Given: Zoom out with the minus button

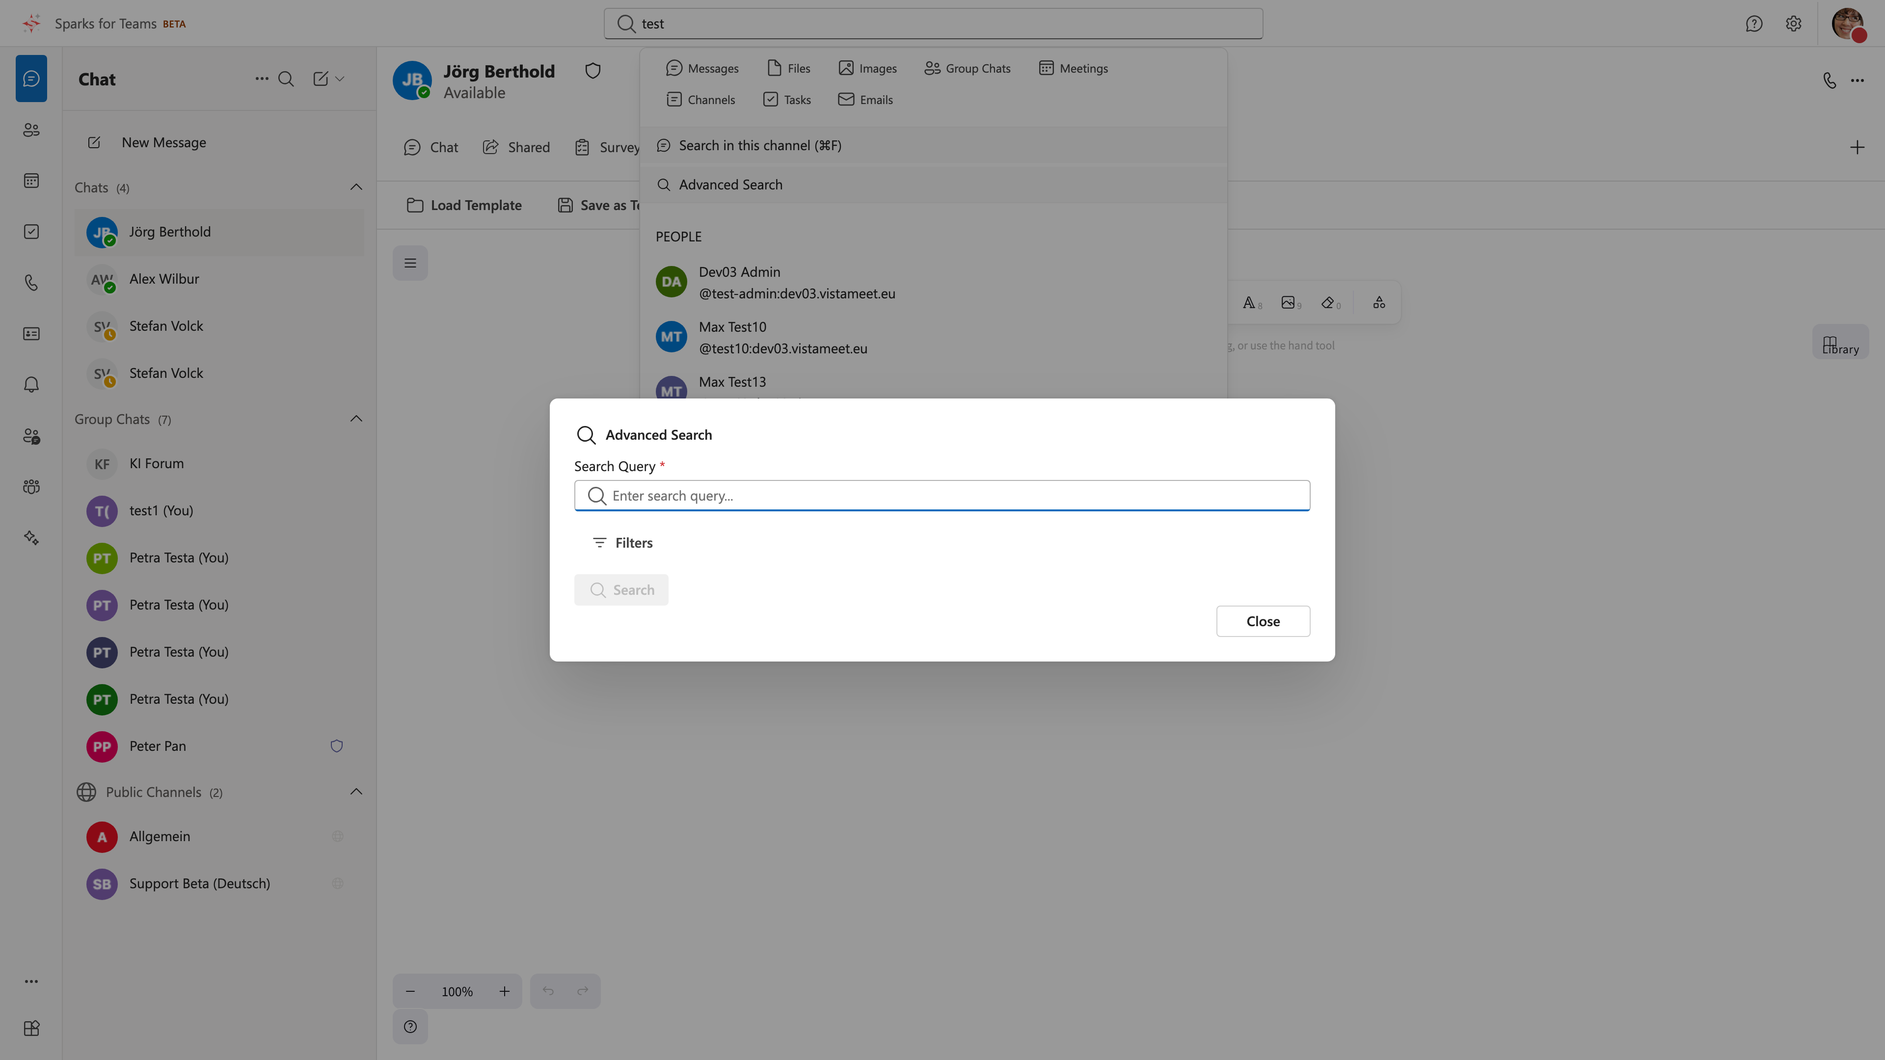Looking at the screenshot, I should (x=410, y=991).
